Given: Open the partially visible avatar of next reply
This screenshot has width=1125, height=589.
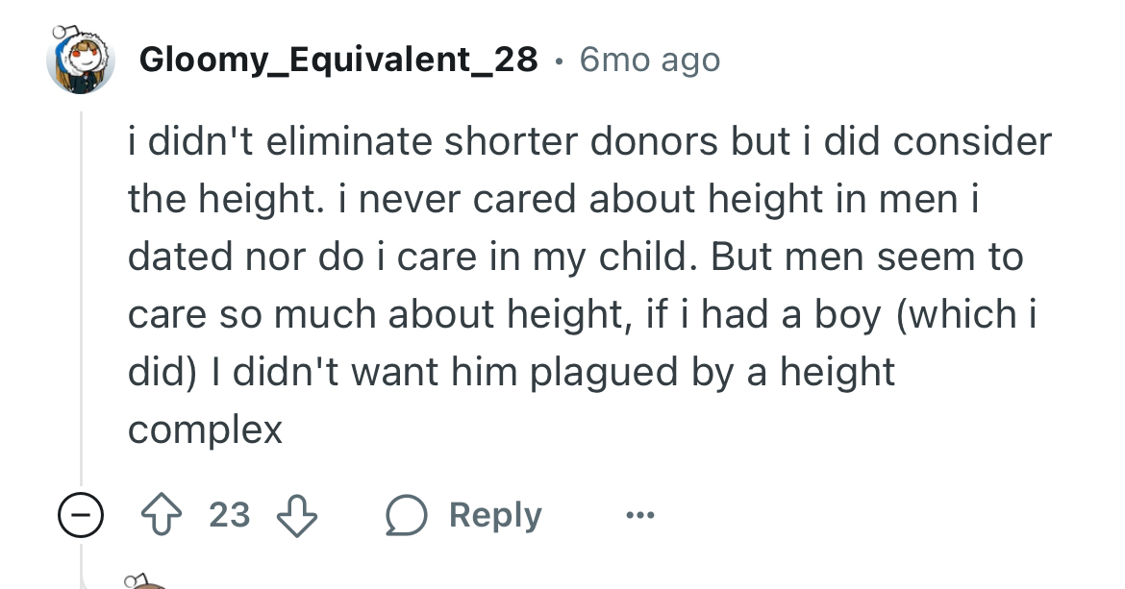Looking at the screenshot, I should [143, 581].
